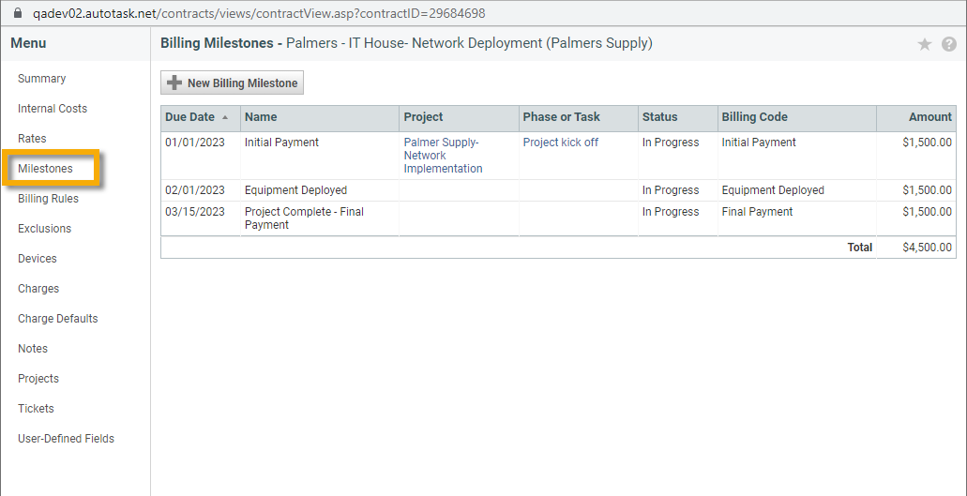The height and width of the screenshot is (496, 967).
Task: Sort by the Due Date column header
Action: [x=190, y=117]
